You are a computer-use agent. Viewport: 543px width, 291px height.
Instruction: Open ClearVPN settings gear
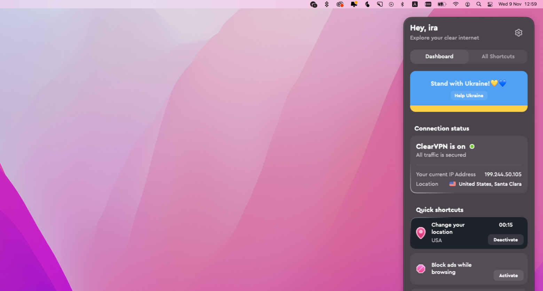(x=518, y=33)
